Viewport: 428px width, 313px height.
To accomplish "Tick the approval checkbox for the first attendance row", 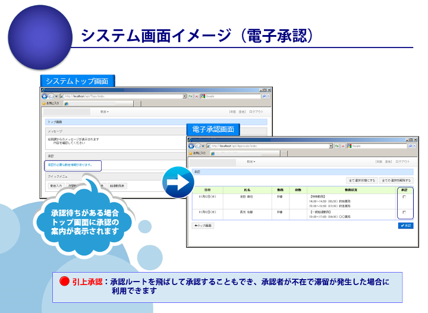I will 404,197.
